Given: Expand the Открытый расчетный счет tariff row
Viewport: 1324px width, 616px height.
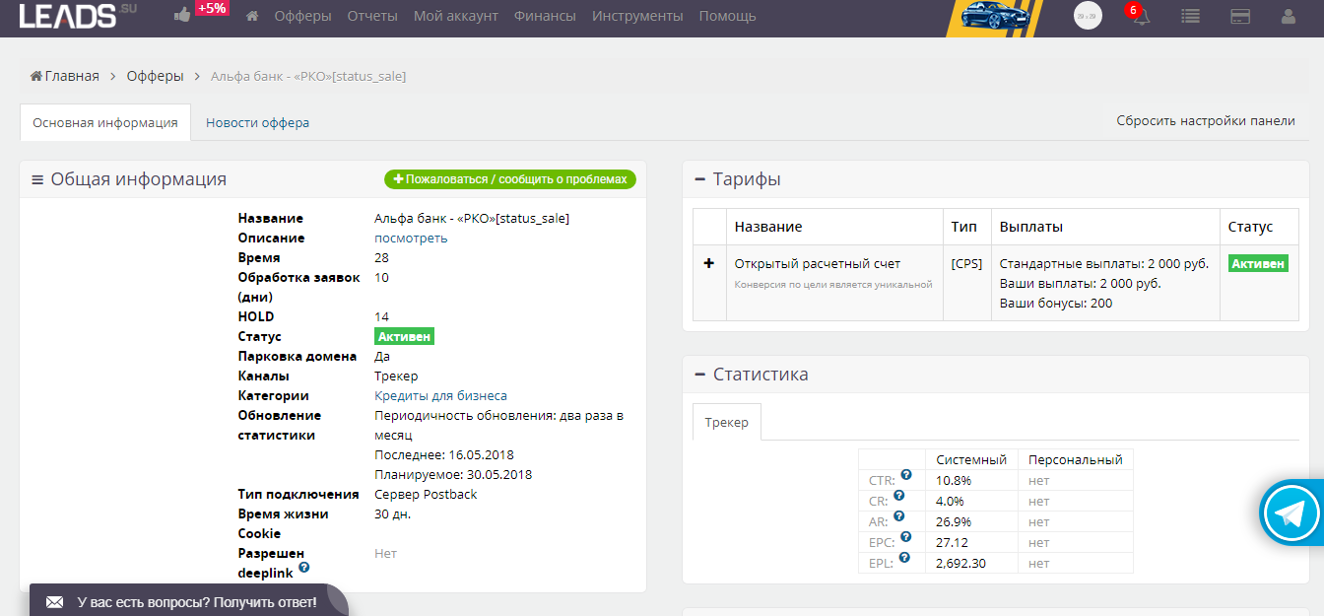Looking at the screenshot, I should click(708, 264).
